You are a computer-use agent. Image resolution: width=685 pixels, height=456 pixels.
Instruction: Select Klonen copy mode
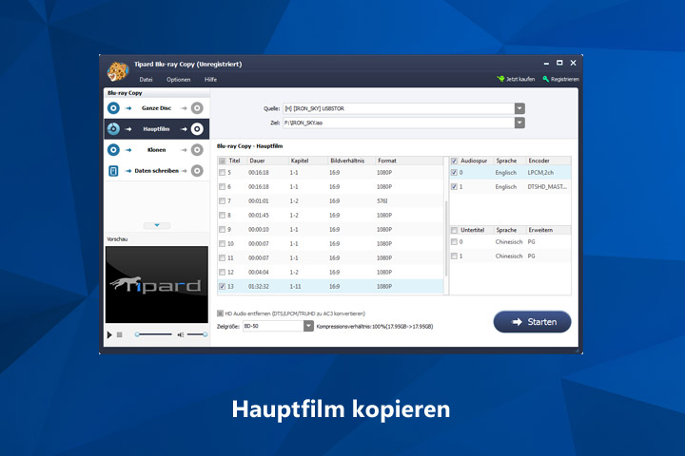tap(156, 150)
